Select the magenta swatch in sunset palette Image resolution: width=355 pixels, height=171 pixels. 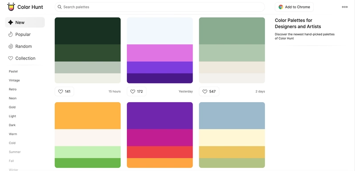tap(160, 138)
